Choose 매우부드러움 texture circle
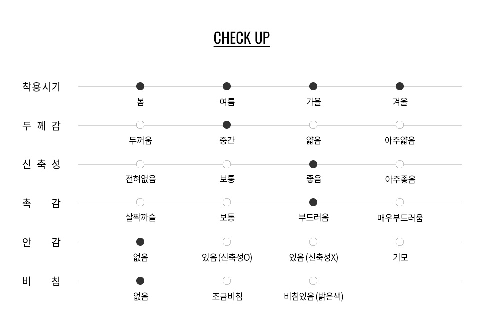493x331 pixels. click(x=400, y=202)
